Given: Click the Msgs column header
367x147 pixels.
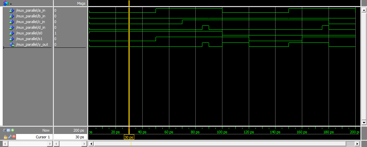Looking at the screenshot, I should click(81, 3).
